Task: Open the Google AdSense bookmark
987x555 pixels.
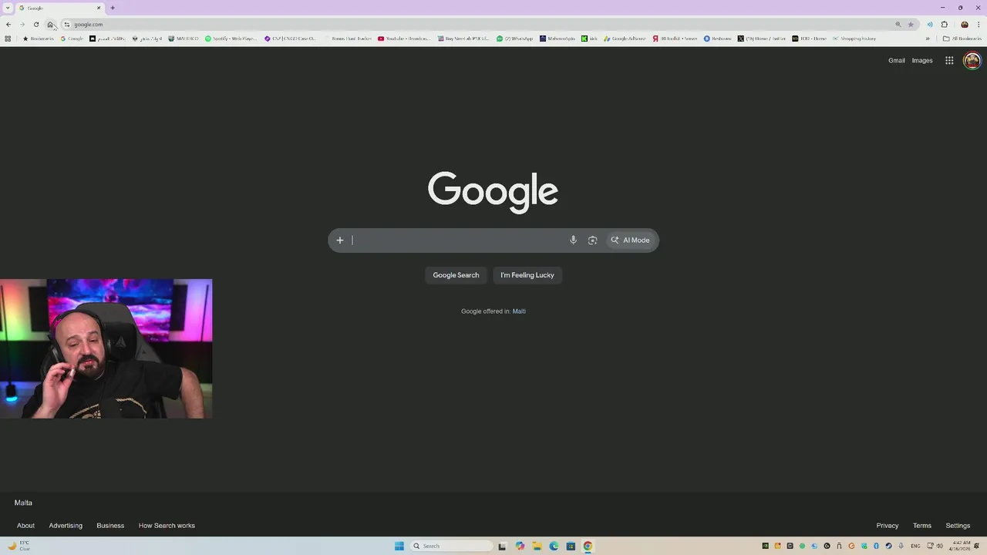Action: coord(625,38)
